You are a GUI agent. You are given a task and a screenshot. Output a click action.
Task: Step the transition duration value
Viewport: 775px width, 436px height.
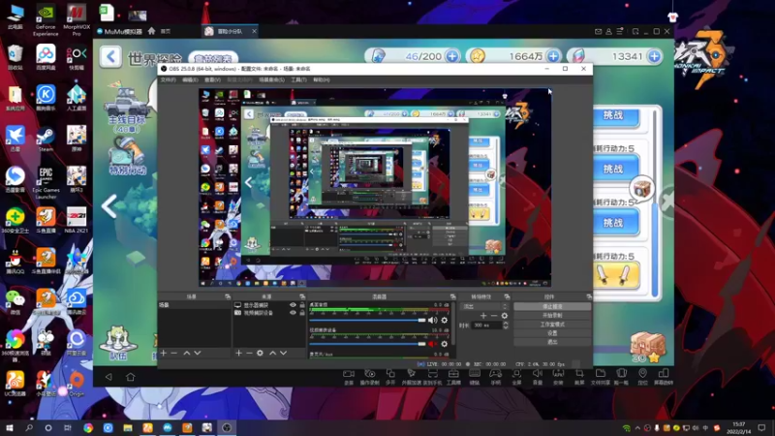click(x=505, y=325)
